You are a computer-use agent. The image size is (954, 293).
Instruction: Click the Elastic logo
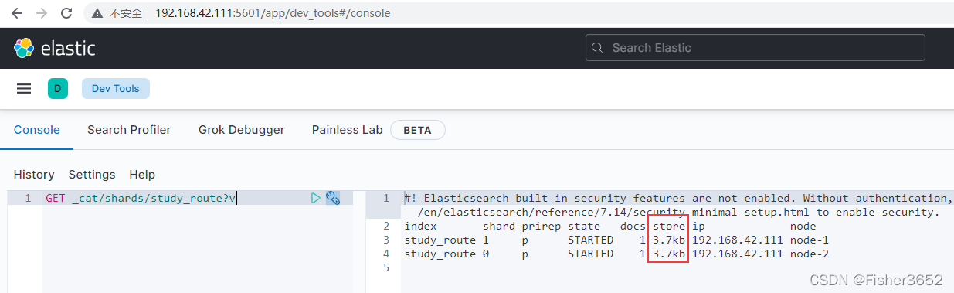click(54, 48)
